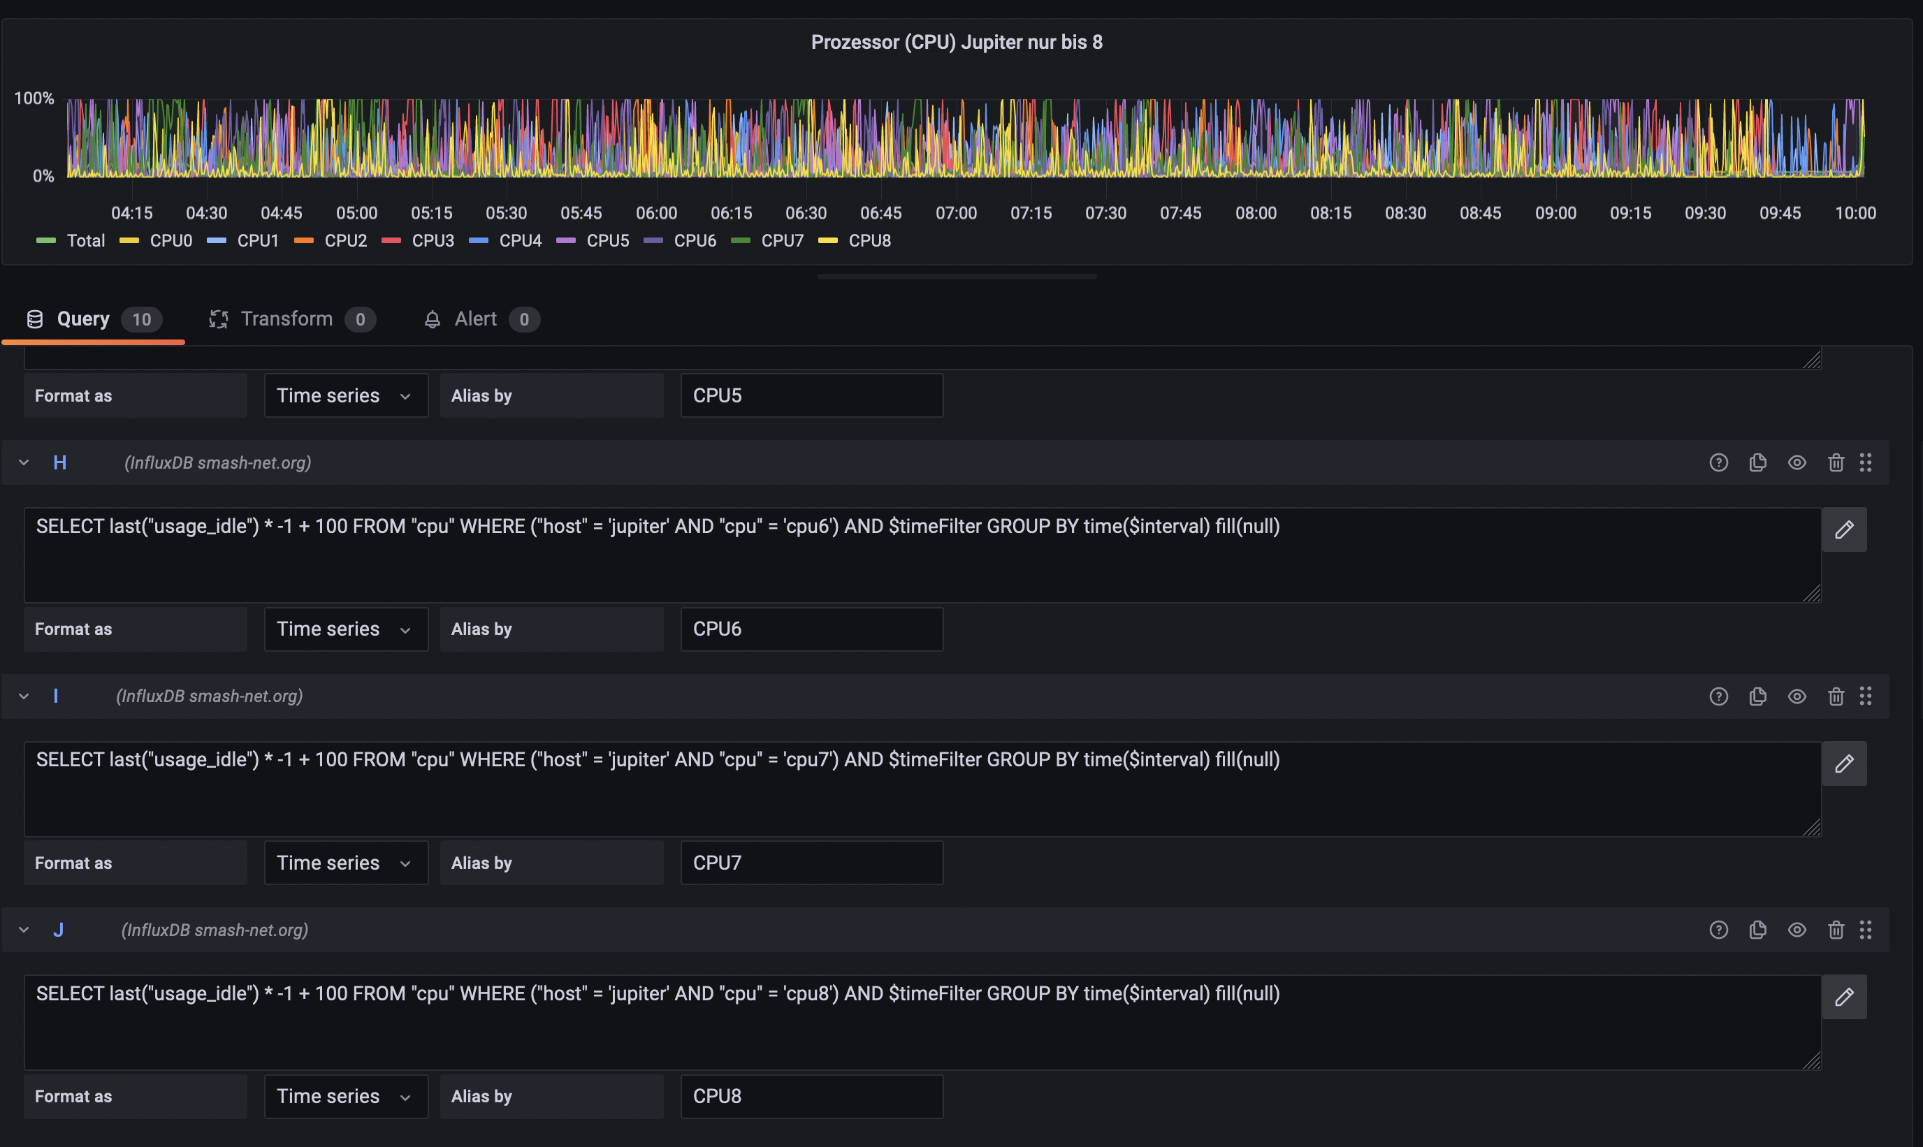This screenshot has width=1923, height=1147.
Task: Click the Total series color swatch
Action: tap(46, 240)
